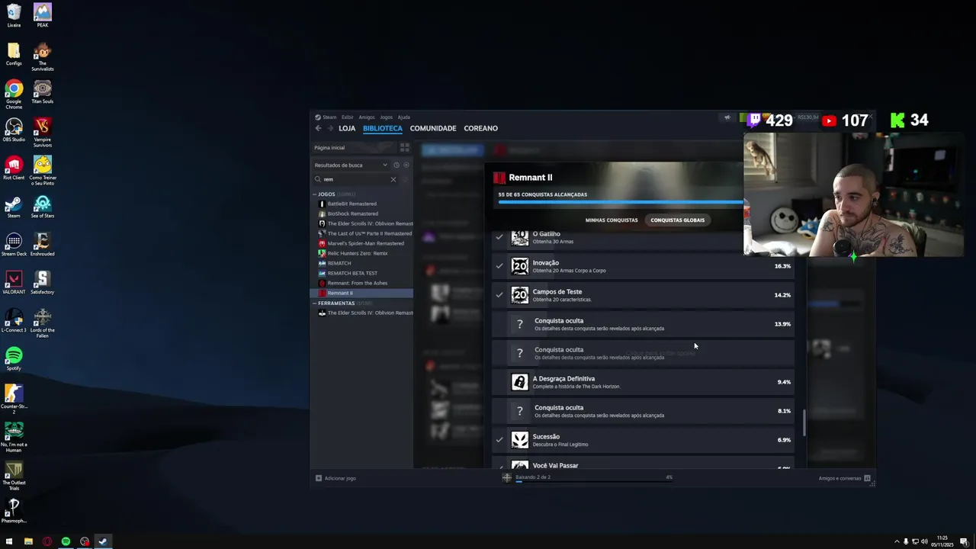
Task: Clear the library search with X icon
Action: (x=393, y=179)
